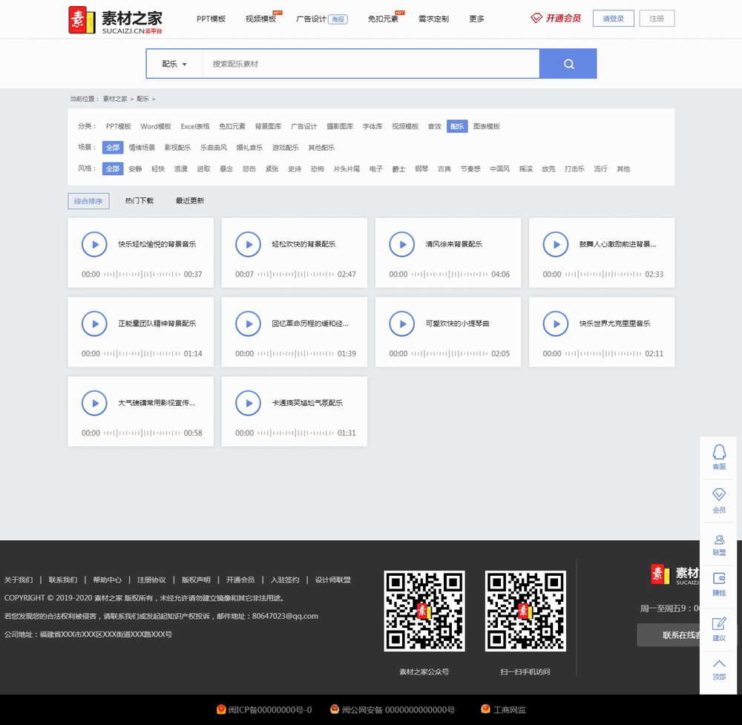Play the 轻松欢快的背景配乐 track
Viewport: 742px width, 725px height.
click(x=248, y=245)
